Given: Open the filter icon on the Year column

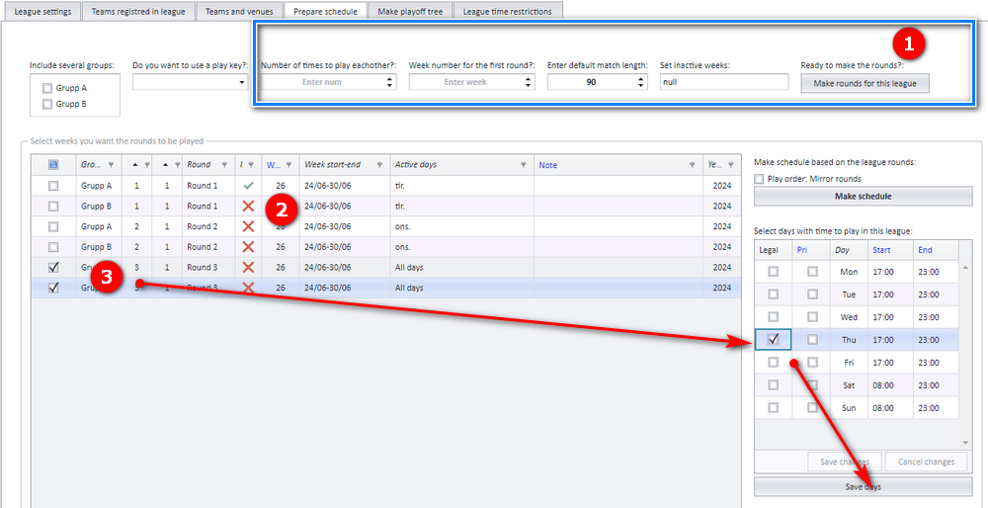Looking at the screenshot, I should click(730, 165).
